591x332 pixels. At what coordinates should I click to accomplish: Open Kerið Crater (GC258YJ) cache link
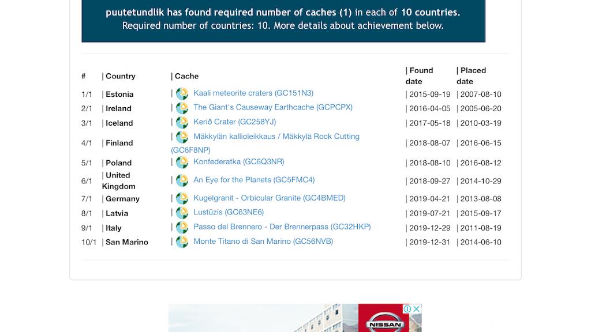[234, 122]
